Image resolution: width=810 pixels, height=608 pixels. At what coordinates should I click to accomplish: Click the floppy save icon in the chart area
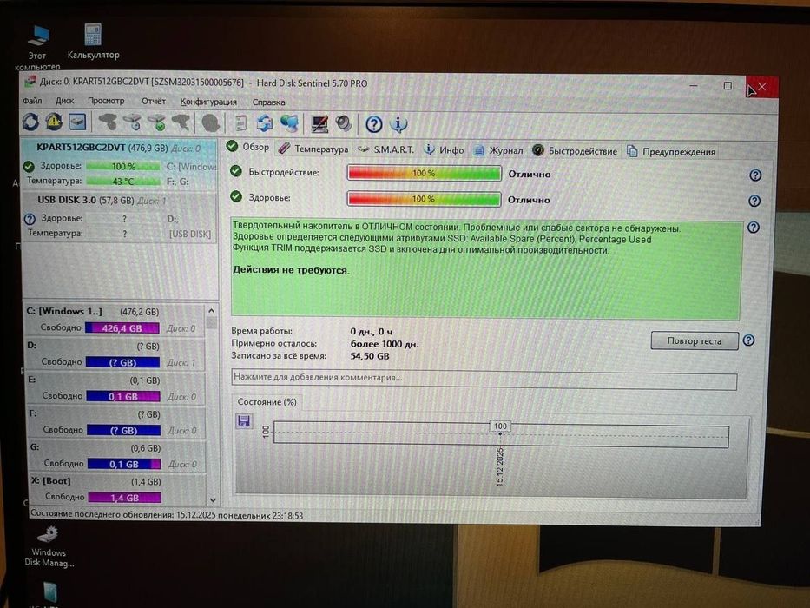click(244, 421)
